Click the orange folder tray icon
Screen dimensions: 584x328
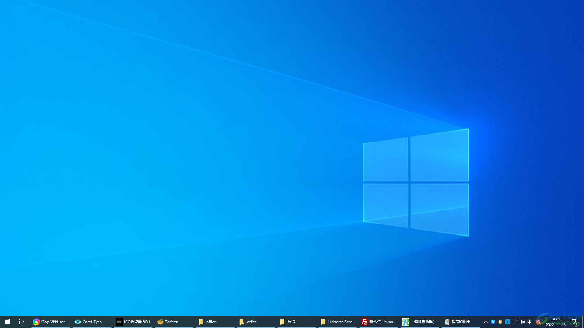pos(500,322)
